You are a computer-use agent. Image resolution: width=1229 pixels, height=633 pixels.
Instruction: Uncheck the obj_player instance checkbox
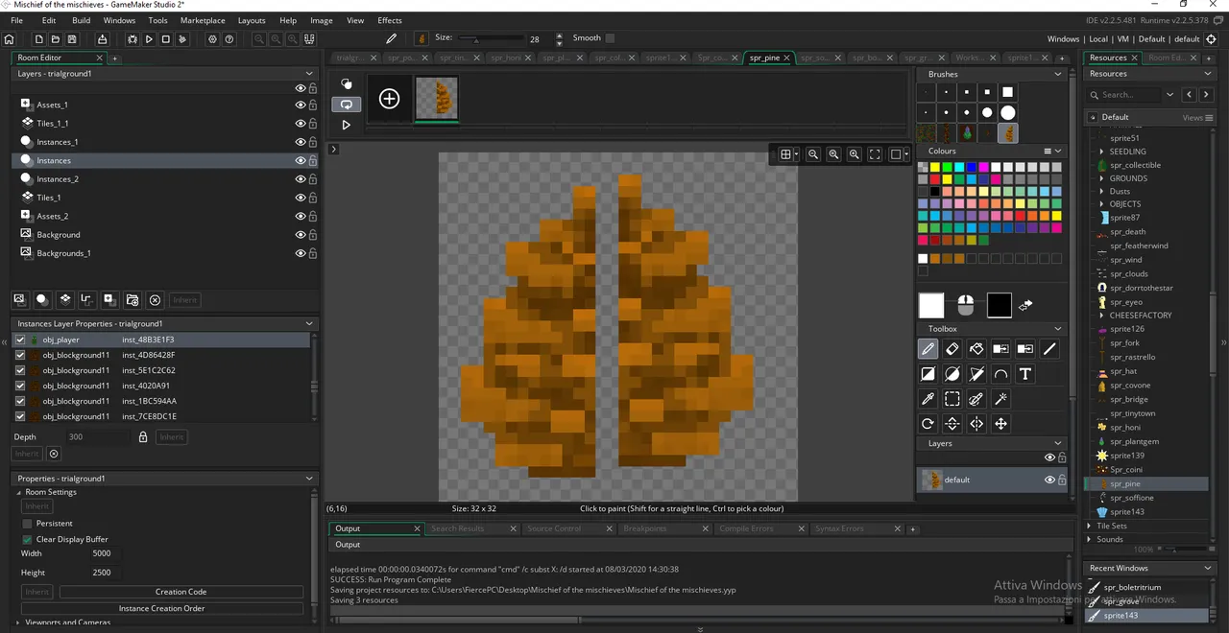point(20,340)
